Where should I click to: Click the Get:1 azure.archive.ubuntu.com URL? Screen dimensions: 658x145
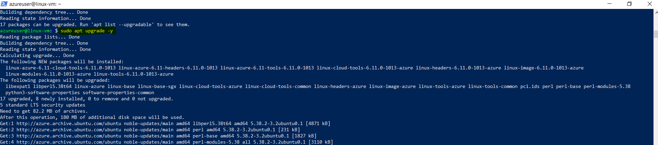(69, 124)
